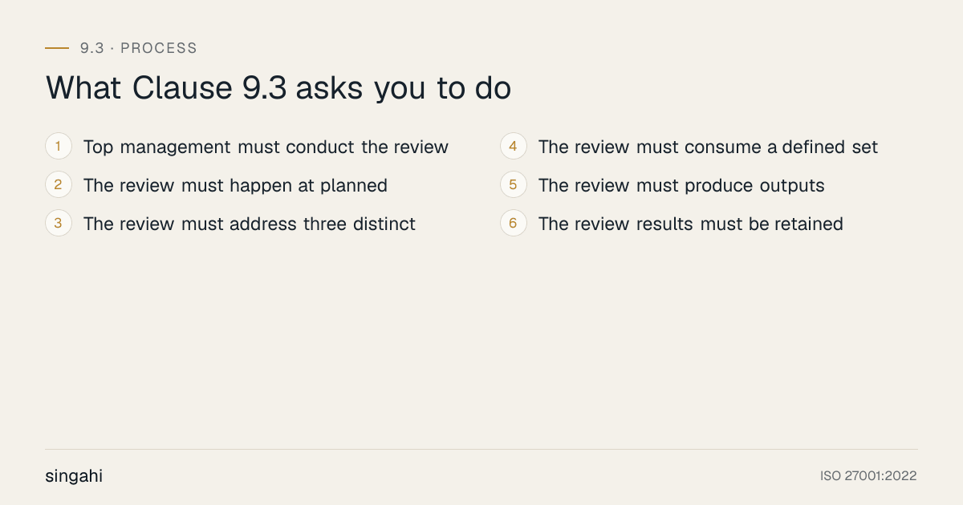Click the number 2 circle badge

click(59, 185)
